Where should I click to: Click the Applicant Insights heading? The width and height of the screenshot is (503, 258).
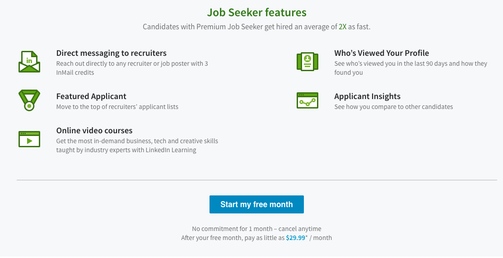coord(367,96)
